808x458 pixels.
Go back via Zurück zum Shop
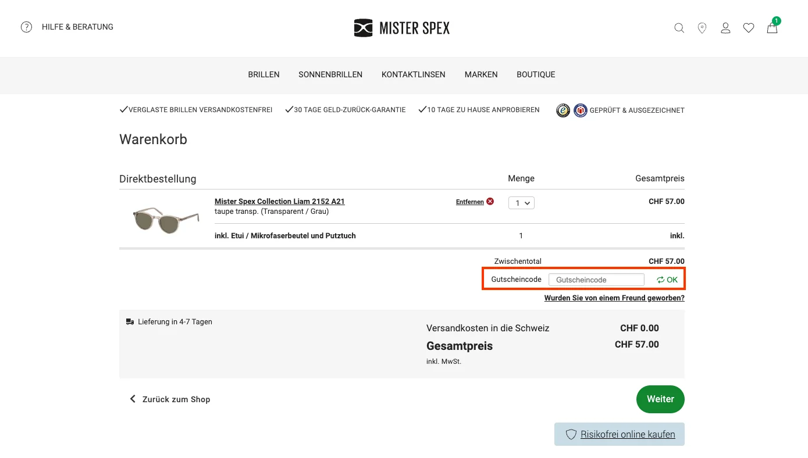pos(169,399)
